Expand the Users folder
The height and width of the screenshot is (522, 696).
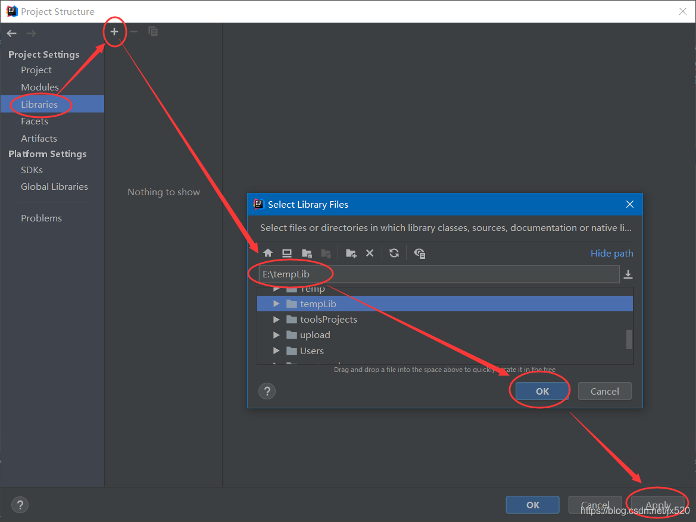coord(276,351)
